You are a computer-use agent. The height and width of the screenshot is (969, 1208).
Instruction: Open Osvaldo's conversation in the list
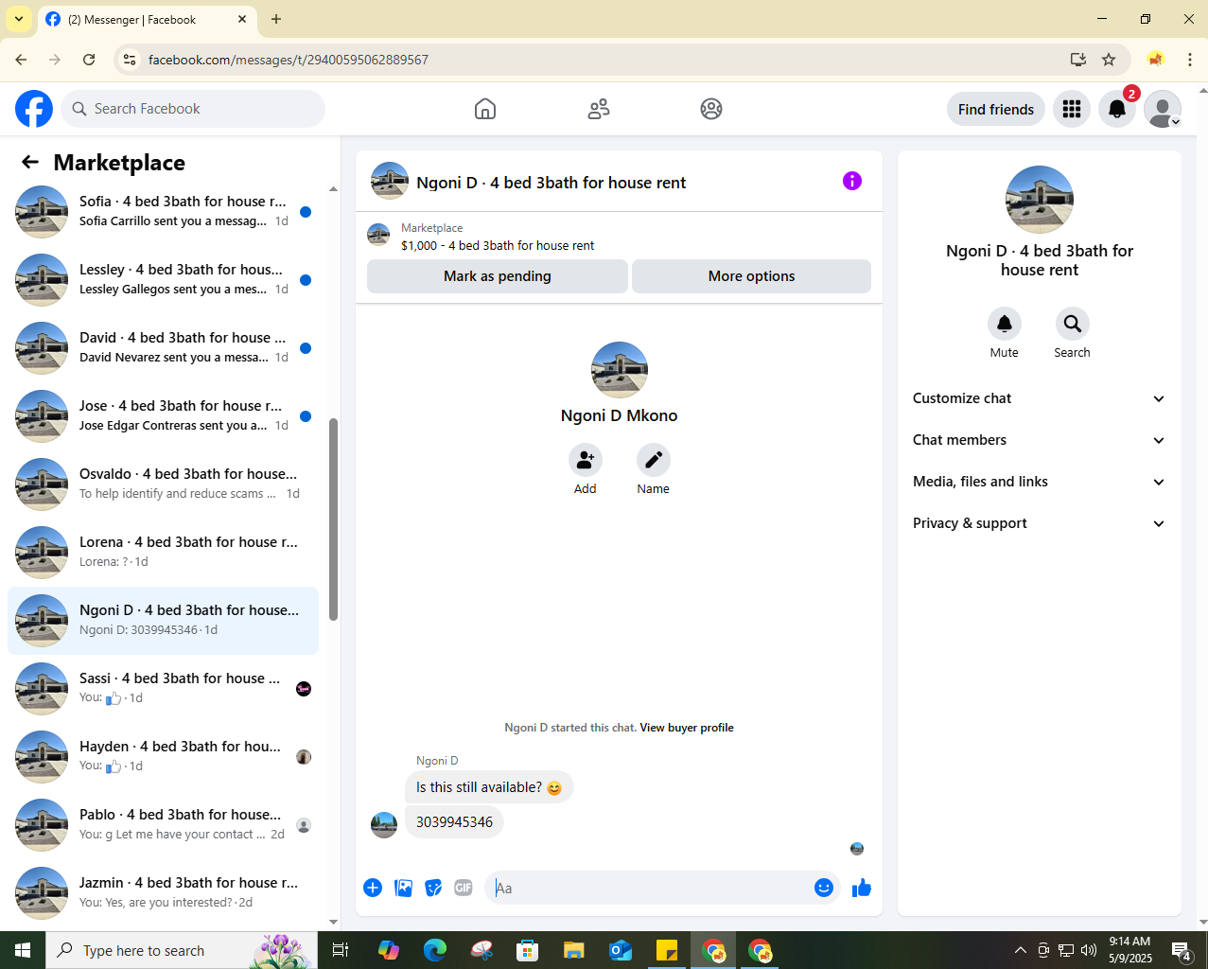(x=163, y=484)
